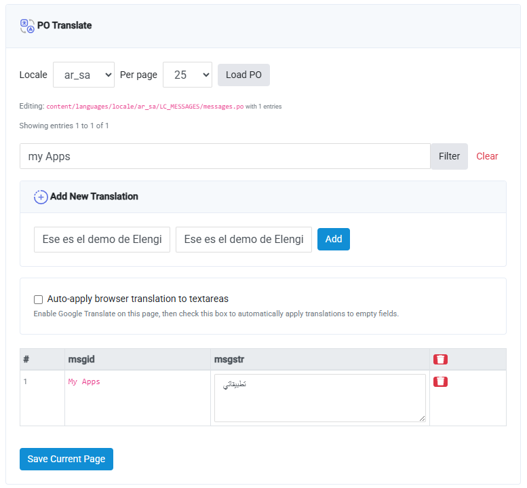Open the Locale ar_sa dropdown

coord(83,75)
